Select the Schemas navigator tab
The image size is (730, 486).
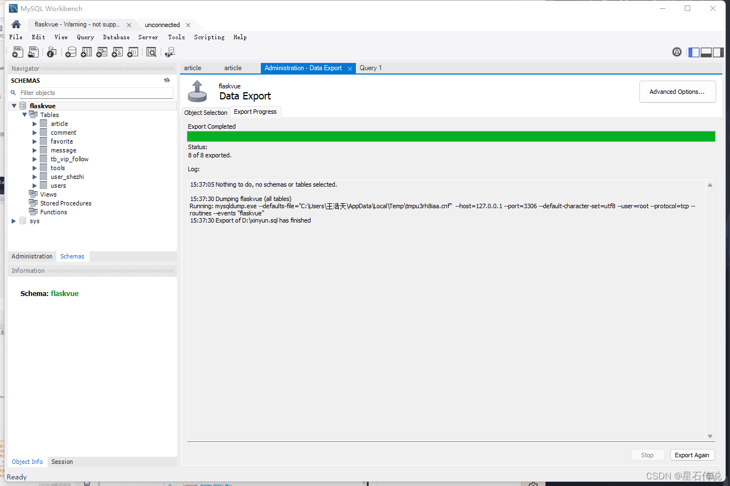click(x=72, y=256)
